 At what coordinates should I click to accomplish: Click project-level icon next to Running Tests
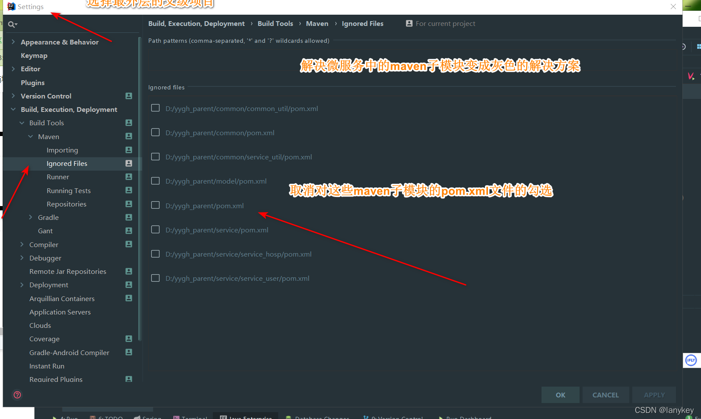click(x=129, y=190)
